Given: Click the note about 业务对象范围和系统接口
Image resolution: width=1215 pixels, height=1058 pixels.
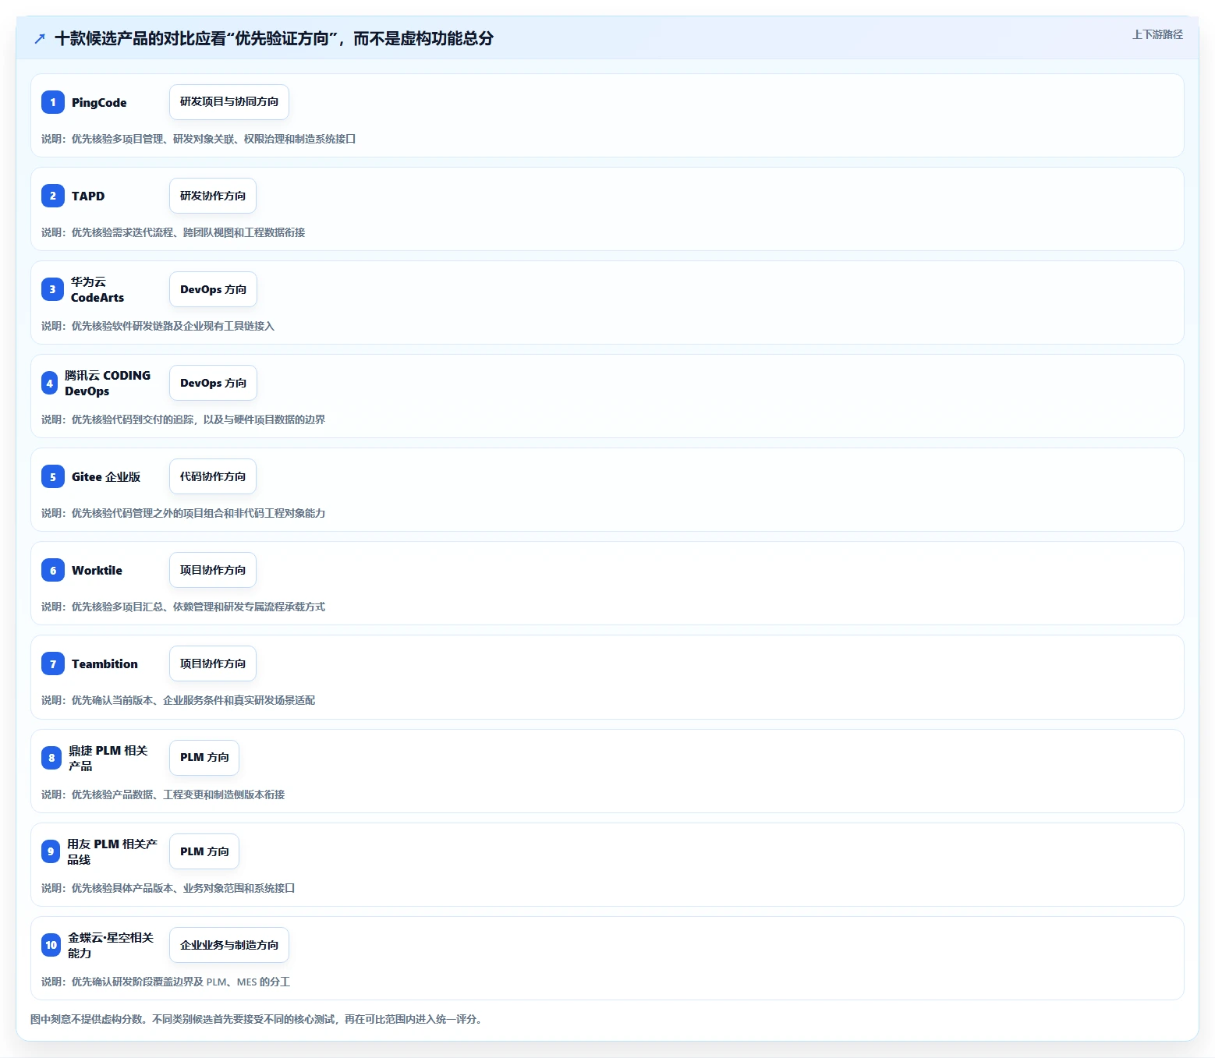Looking at the screenshot, I should click(168, 888).
